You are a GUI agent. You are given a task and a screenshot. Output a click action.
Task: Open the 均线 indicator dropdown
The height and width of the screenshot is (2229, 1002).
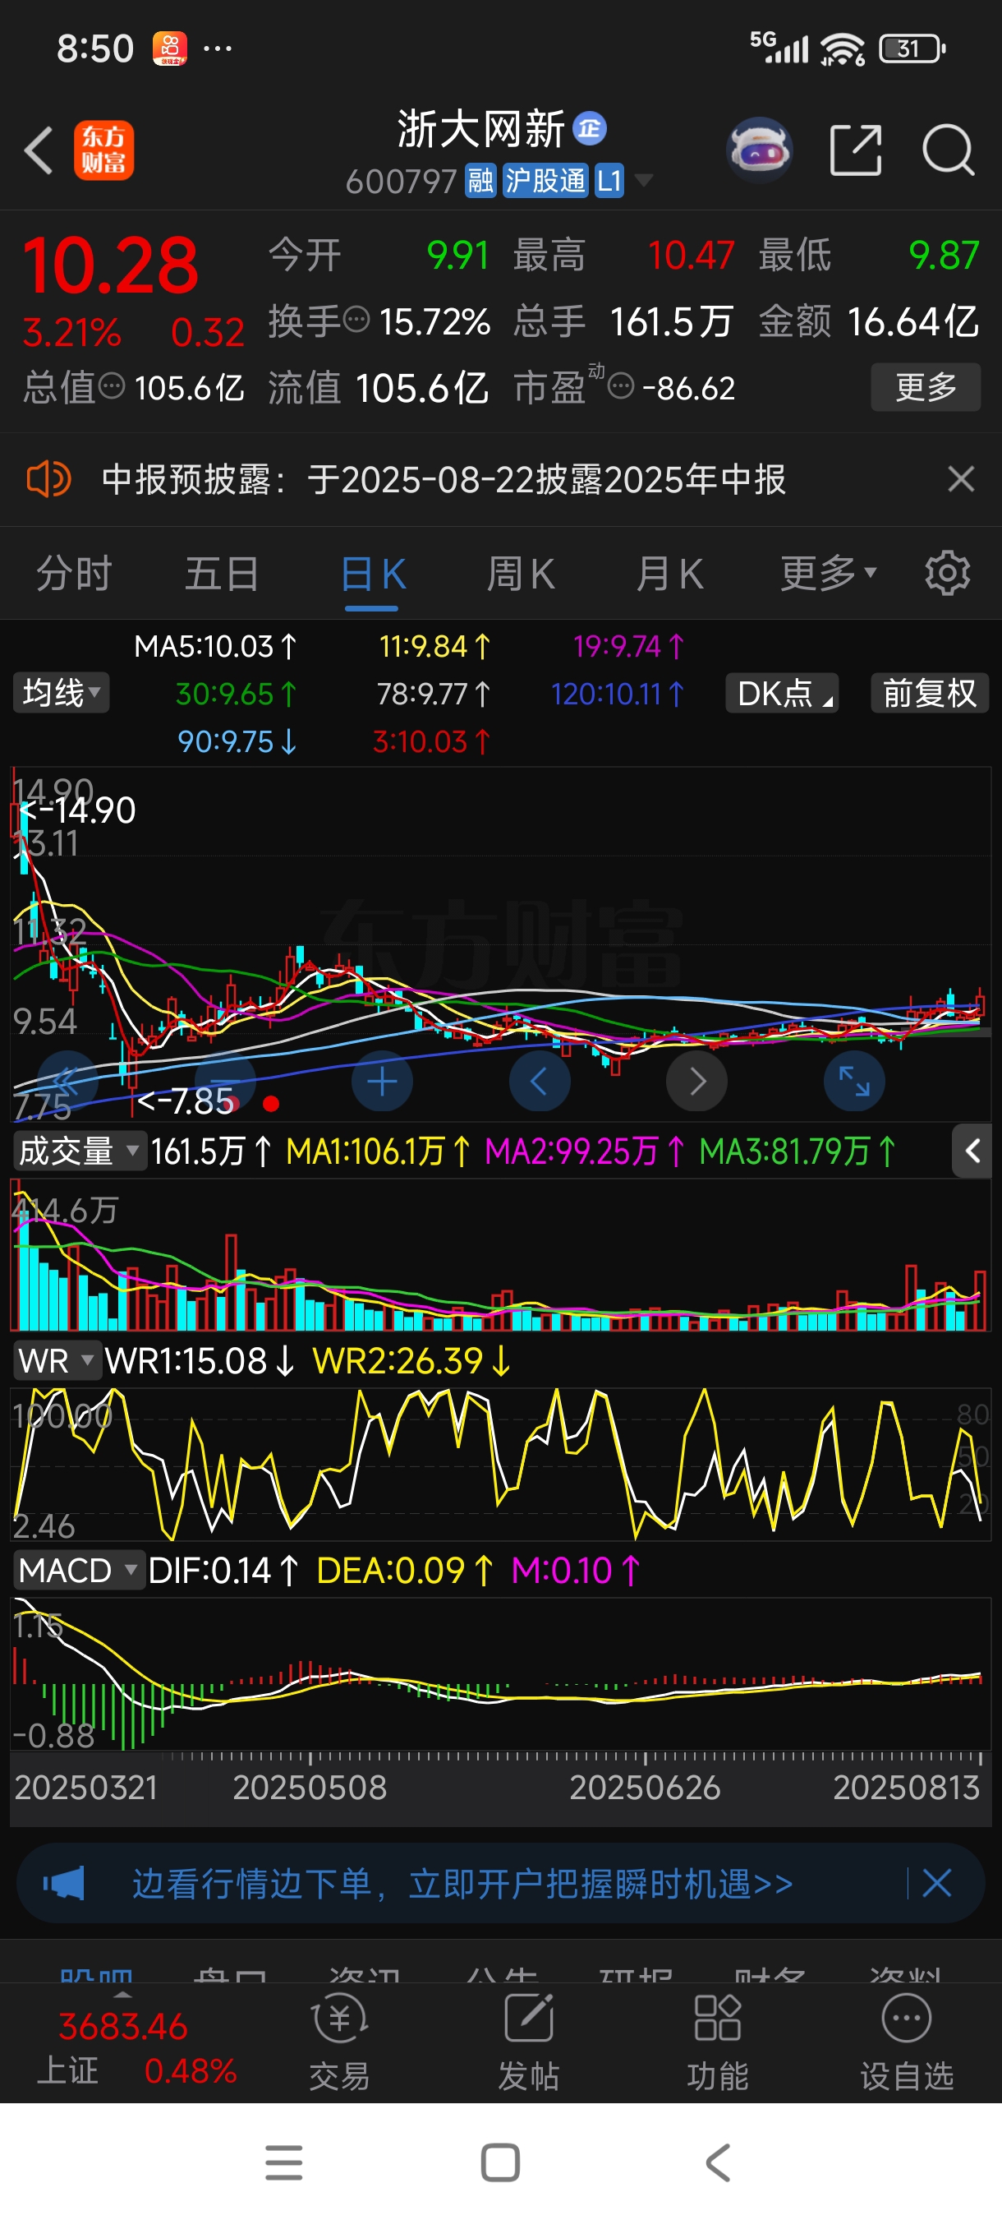pos(61,693)
